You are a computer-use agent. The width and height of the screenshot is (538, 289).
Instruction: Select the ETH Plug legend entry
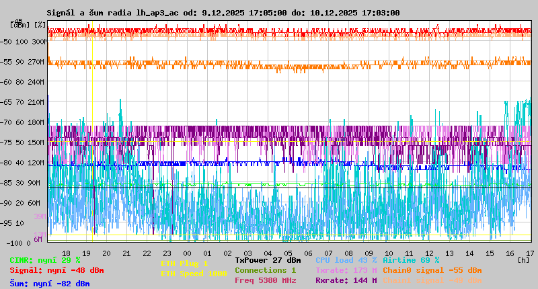184,263
